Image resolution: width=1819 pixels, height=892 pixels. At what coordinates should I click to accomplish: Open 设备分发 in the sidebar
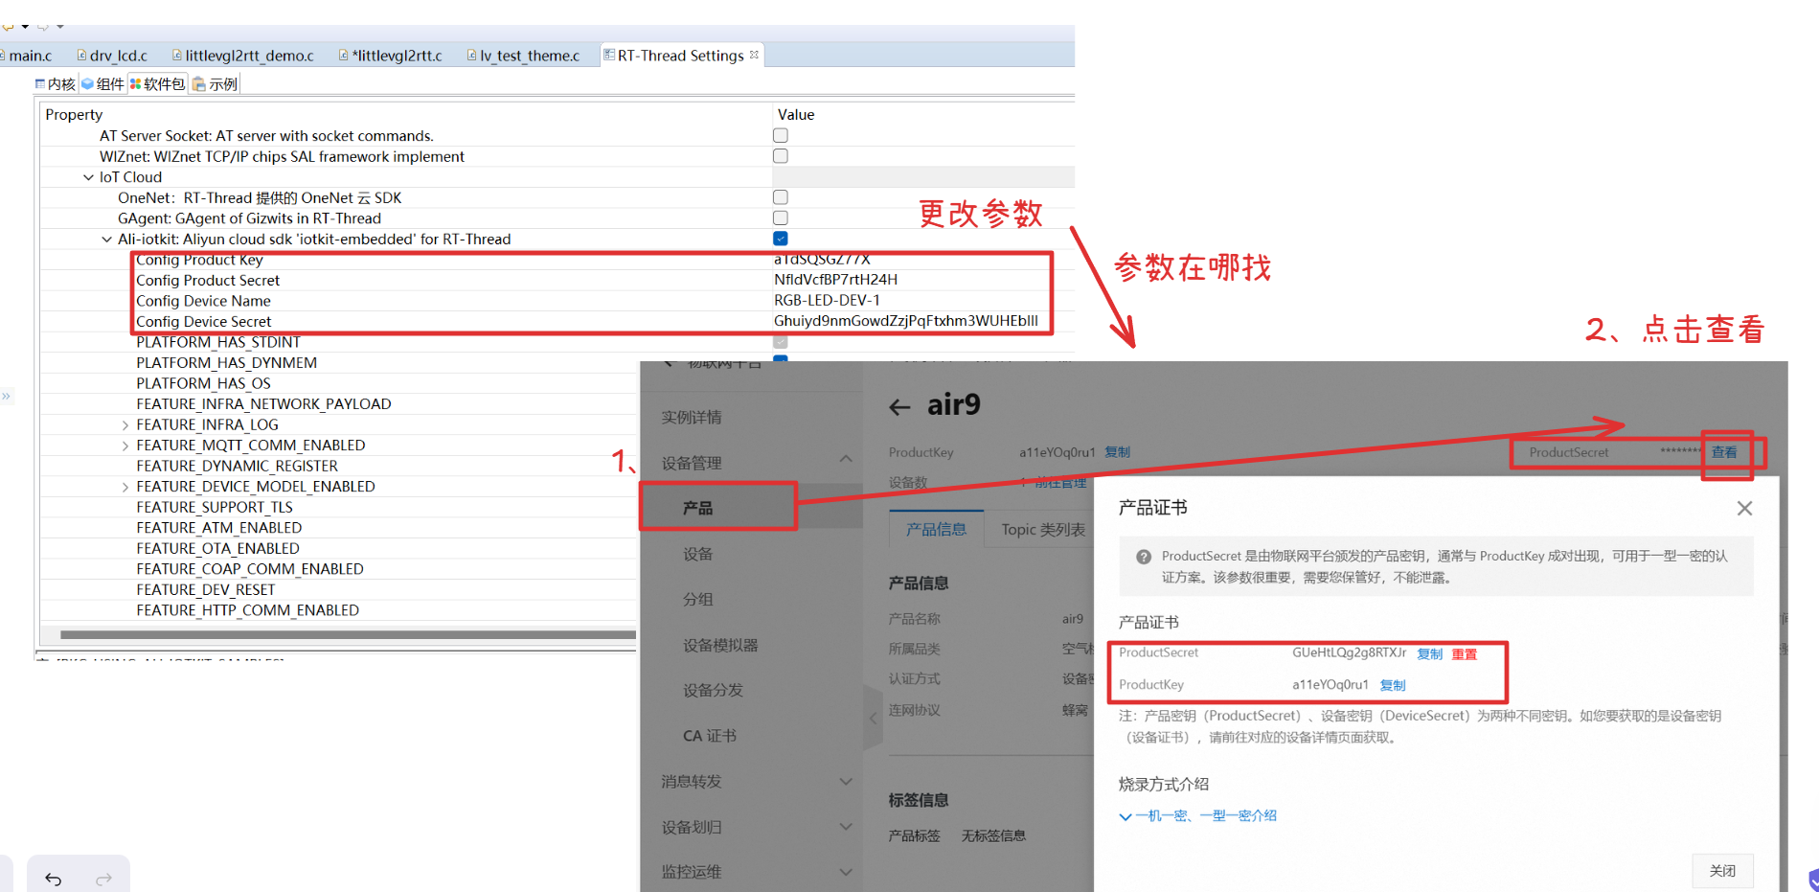click(713, 690)
